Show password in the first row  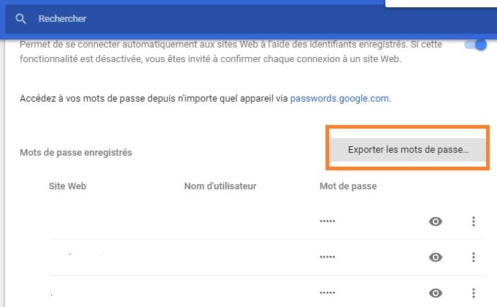point(436,221)
